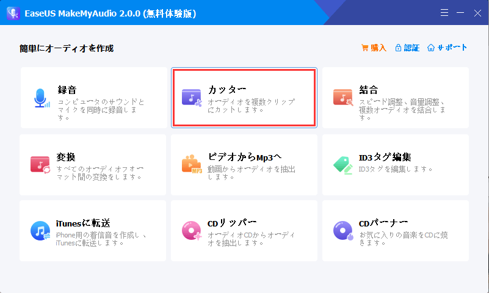Screen dimensions: 489x293
Task: Click the EaseUS MakeMyAudio app logo
Action: [13, 13]
